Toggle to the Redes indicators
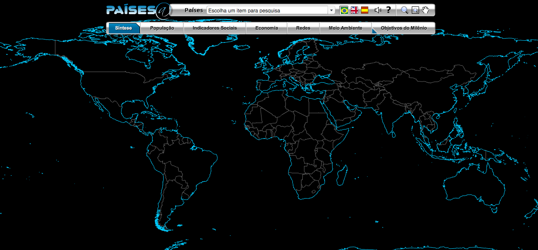538x250 pixels. [x=303, y=27]
